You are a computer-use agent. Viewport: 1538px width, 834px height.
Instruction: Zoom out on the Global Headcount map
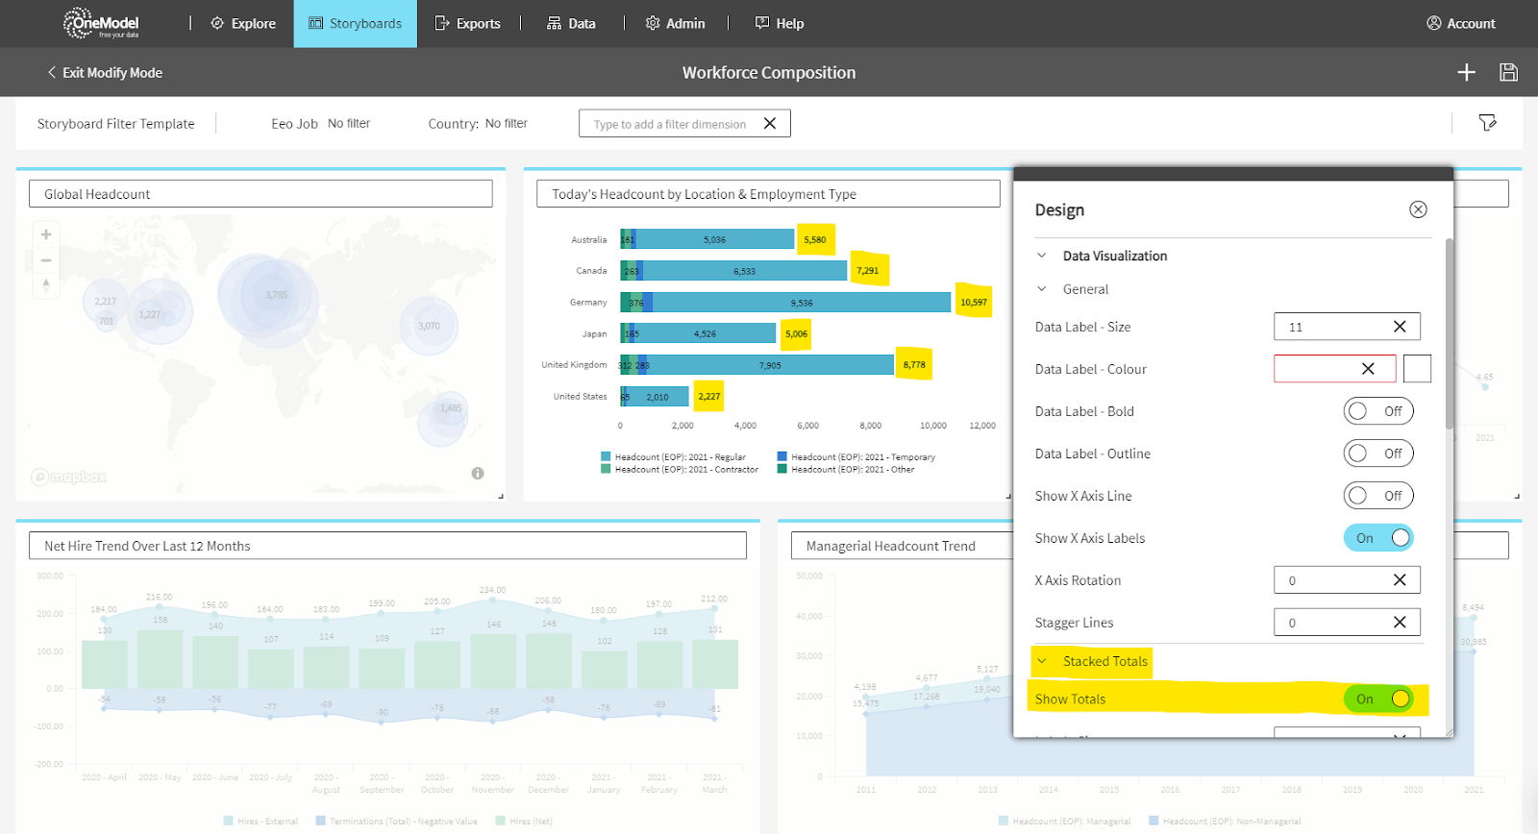coord(45,259)
